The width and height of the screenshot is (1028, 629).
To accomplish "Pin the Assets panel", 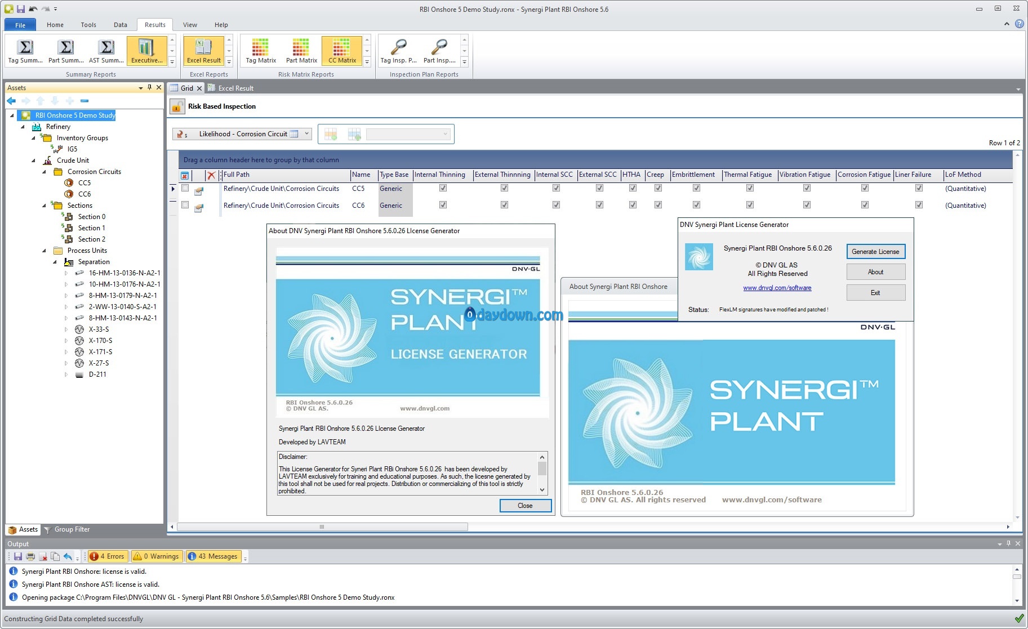I will point(149,87).
